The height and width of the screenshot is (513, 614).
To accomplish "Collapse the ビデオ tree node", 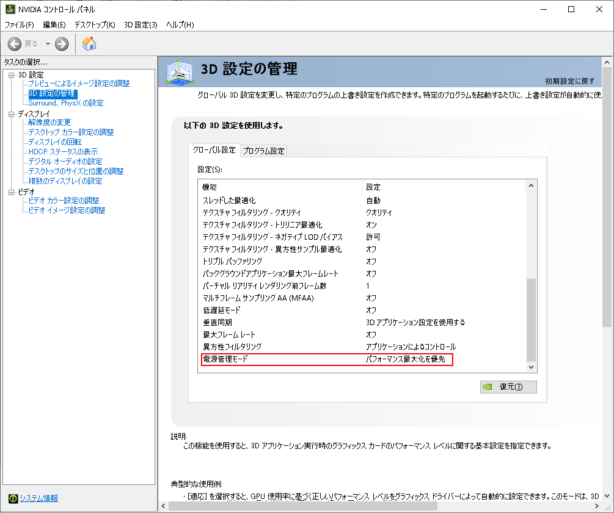I will (x=12, y=192).
